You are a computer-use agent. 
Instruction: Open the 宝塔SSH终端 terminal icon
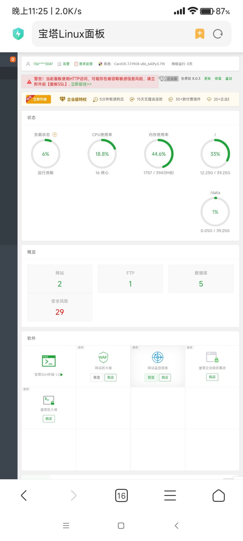[x=49, y=361]
